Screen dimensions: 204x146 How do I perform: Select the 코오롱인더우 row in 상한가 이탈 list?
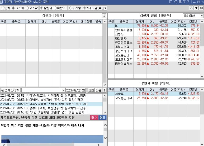click(x=154, y=98)
